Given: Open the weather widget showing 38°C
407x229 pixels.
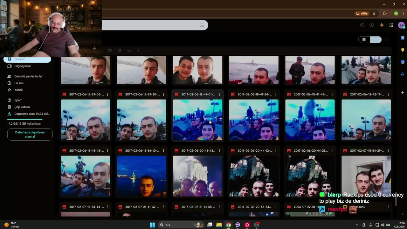Looking at the screenshot, I should tap(12, 225).
